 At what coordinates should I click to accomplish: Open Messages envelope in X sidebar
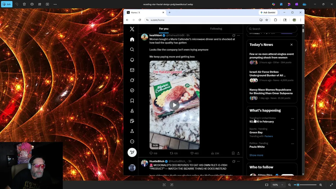click(132, 70)
